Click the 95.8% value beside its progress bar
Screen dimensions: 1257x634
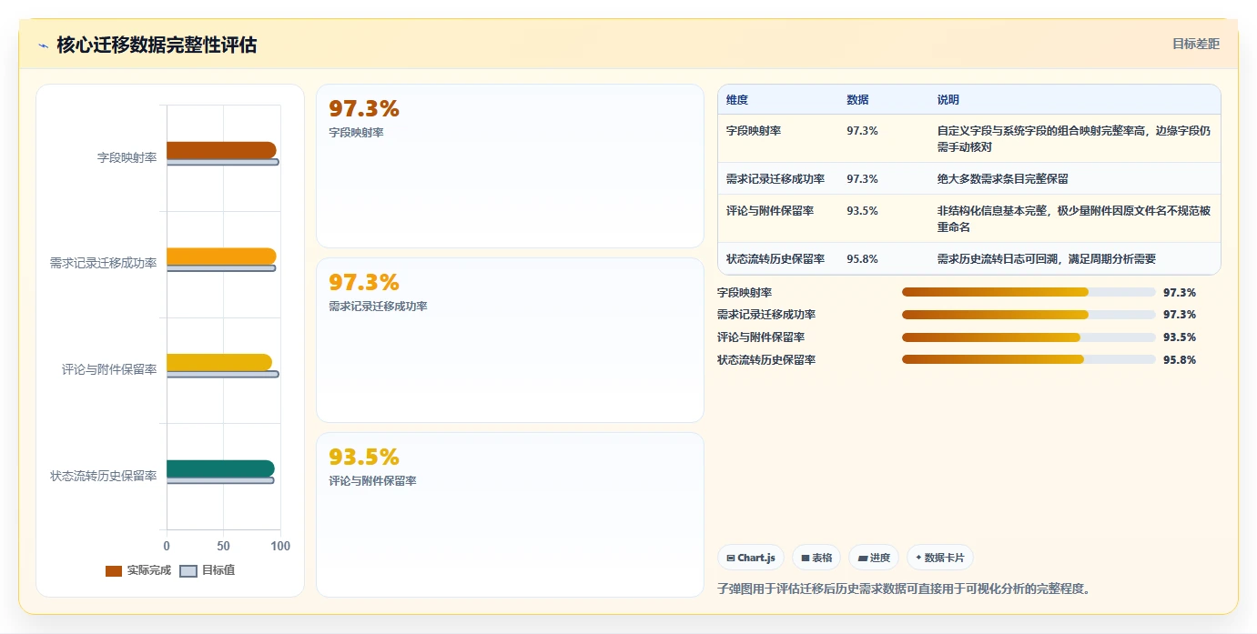pyautogui.click(x=1180, y=360)
